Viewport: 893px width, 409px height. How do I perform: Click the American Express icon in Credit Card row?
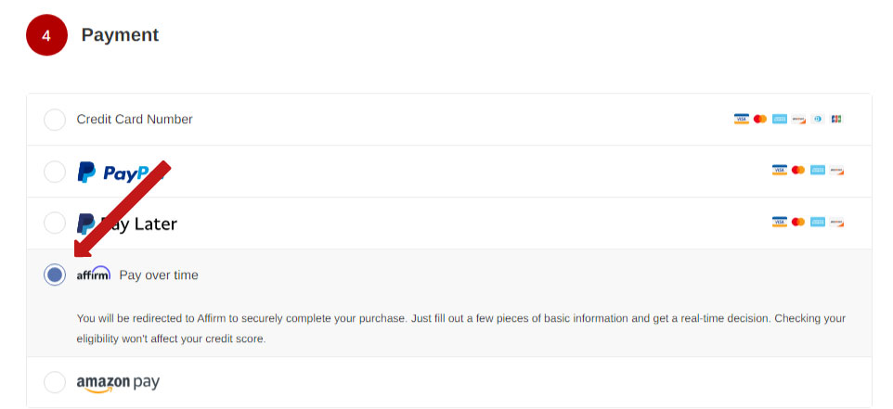pos(780,119)
